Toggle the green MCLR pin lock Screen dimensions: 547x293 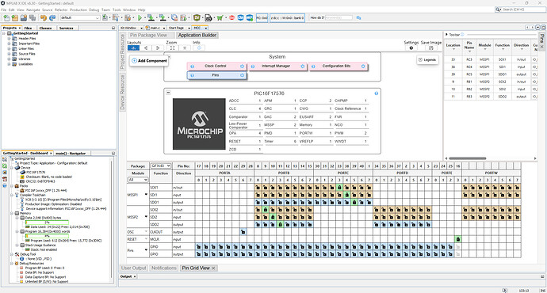[x=458, y=239]
